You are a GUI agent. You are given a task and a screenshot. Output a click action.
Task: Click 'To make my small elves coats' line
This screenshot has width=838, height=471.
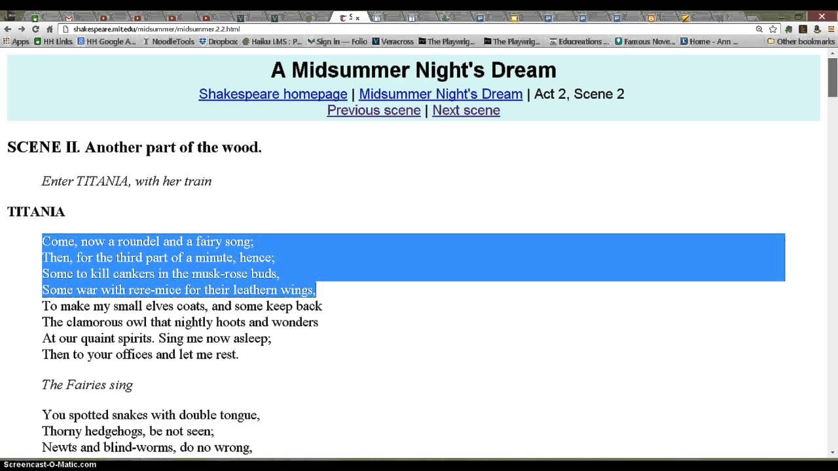point(182,306)
